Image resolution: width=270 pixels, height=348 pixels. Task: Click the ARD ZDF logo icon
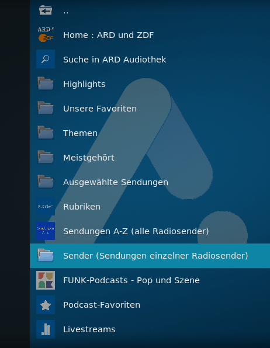[46, 34]
